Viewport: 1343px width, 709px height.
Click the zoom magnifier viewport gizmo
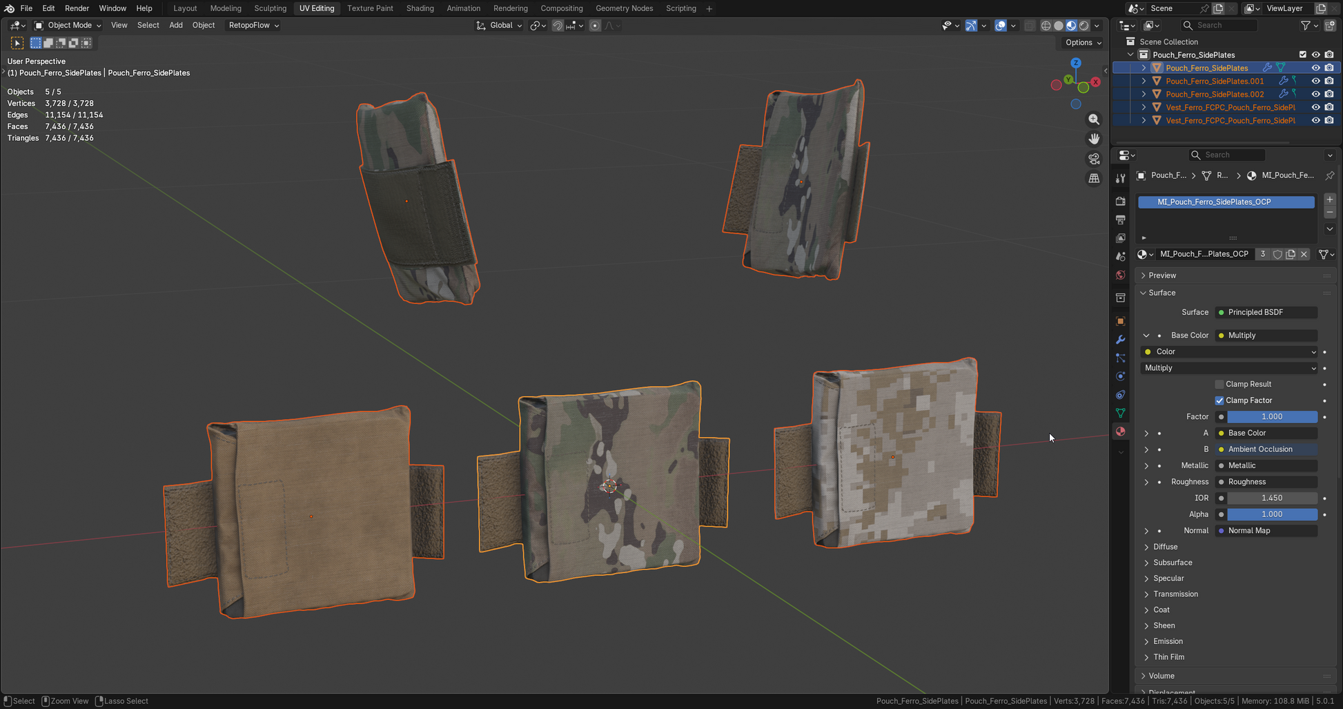(x=1094, y=119)
